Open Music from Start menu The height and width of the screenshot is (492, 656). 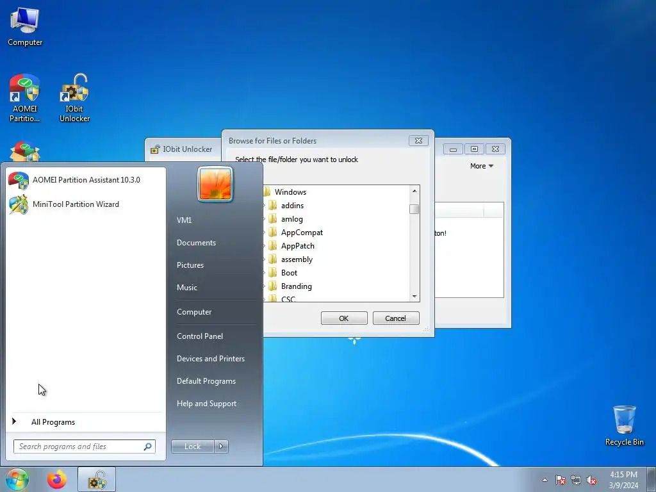click(x=186, y=288)
